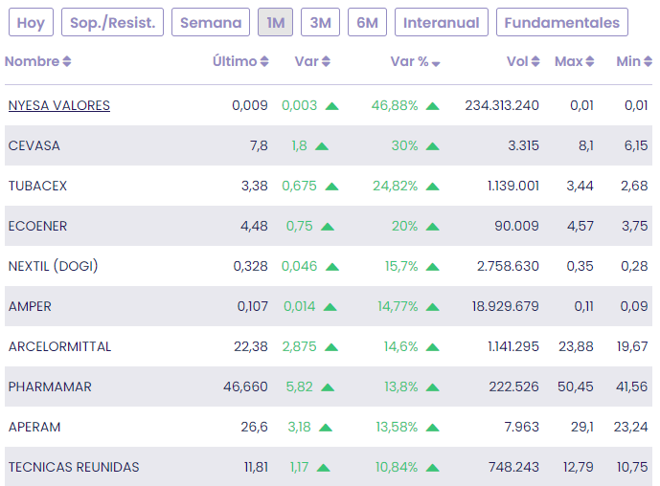Sort table by Nombre column sort icon
Image resolution: width=660 pixels, height=486 pixels.
coord(67,62)
